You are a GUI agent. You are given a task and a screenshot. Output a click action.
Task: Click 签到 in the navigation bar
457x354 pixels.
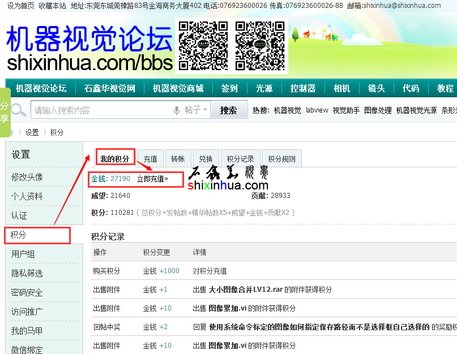[x=229, y=88]
